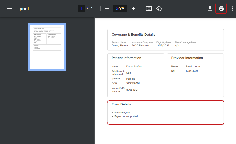Screen dimensions: 236x144
Task: Select the page 1 thumbnail
Action: pos(47,47)
